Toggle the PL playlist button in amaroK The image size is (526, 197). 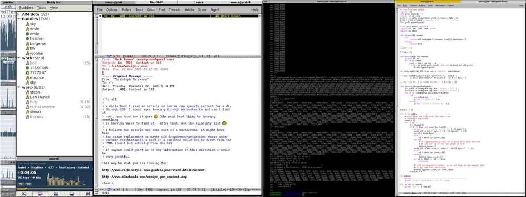[21, 184]
